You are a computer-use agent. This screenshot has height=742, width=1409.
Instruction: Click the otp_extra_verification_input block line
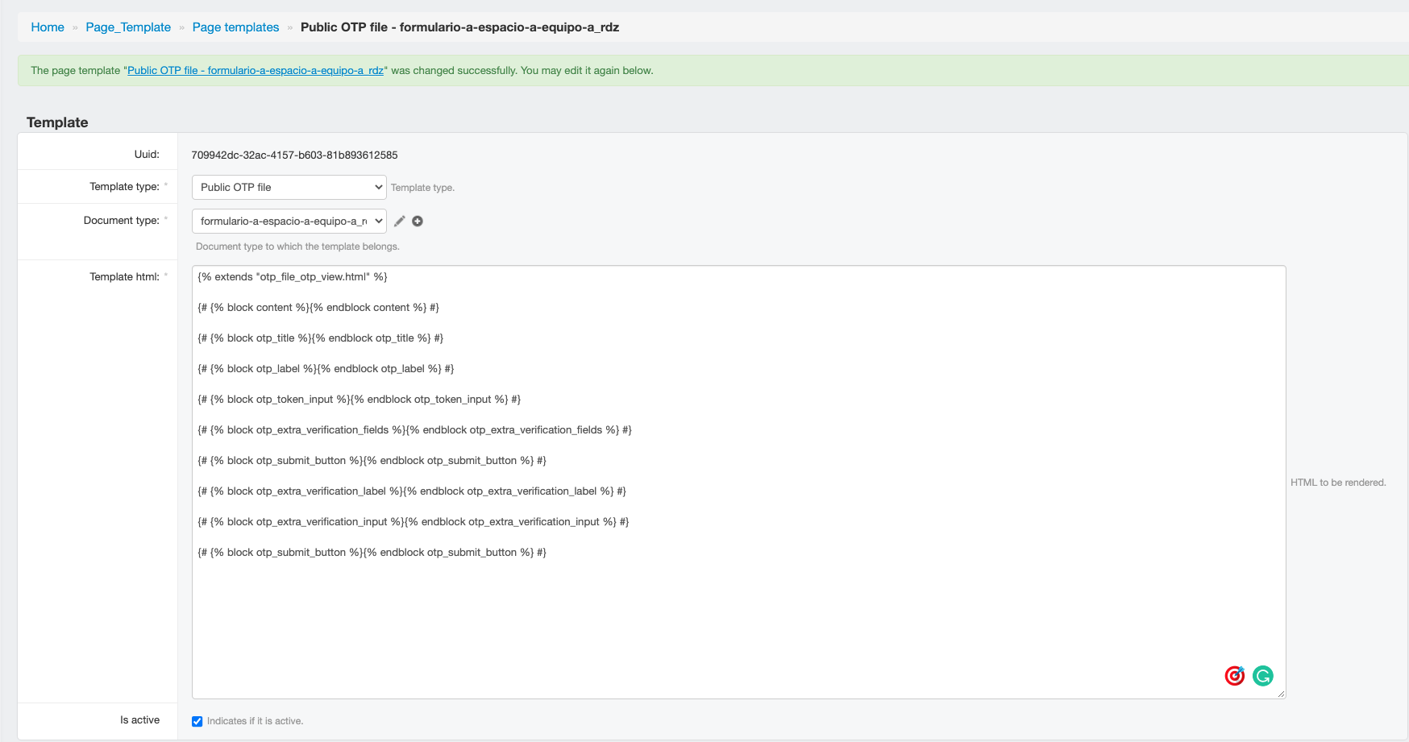tap(413, 522)
